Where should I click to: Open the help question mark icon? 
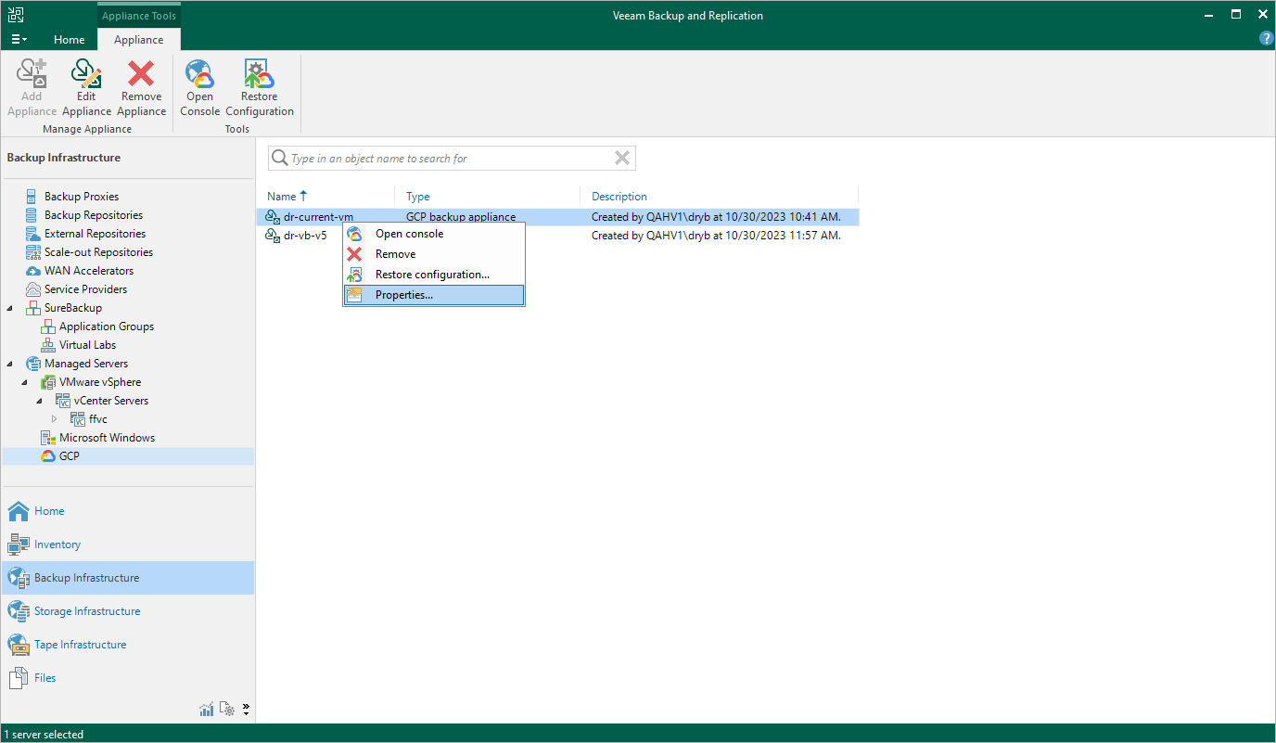click(x=1266, y=39)
